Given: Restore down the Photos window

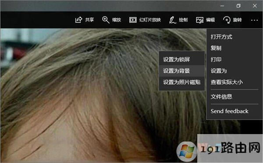Looking at the screenshot, I should point(238,6).
